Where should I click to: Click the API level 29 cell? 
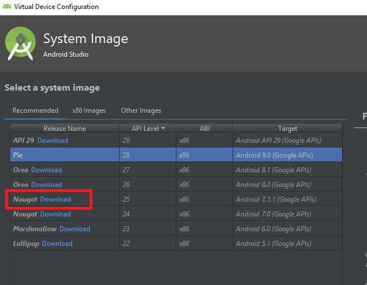(x=147, y=141)
